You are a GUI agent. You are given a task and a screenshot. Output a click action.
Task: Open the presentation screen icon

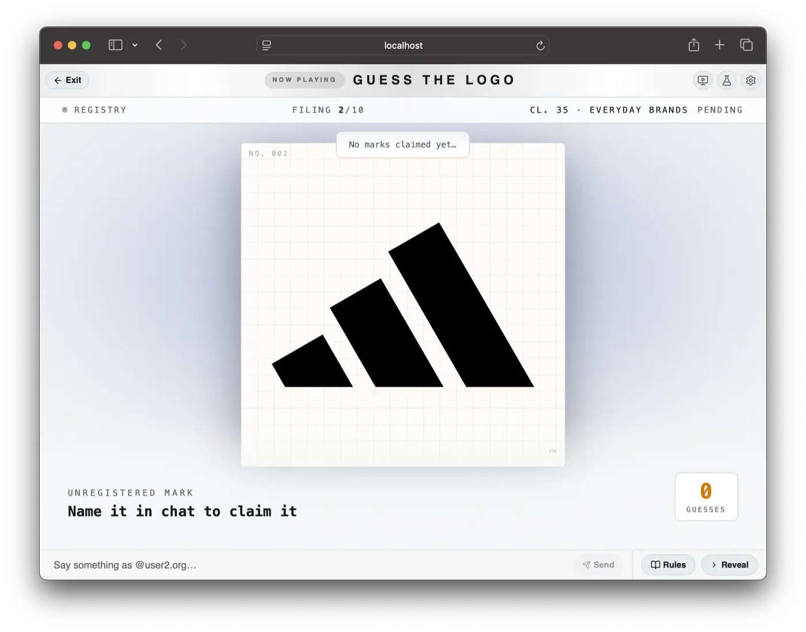point(702,81)
